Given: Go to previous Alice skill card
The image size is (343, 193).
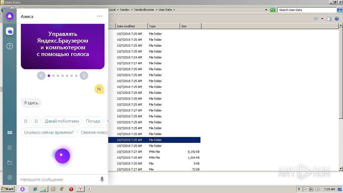Looking at the screenshot, I should 41,76.
